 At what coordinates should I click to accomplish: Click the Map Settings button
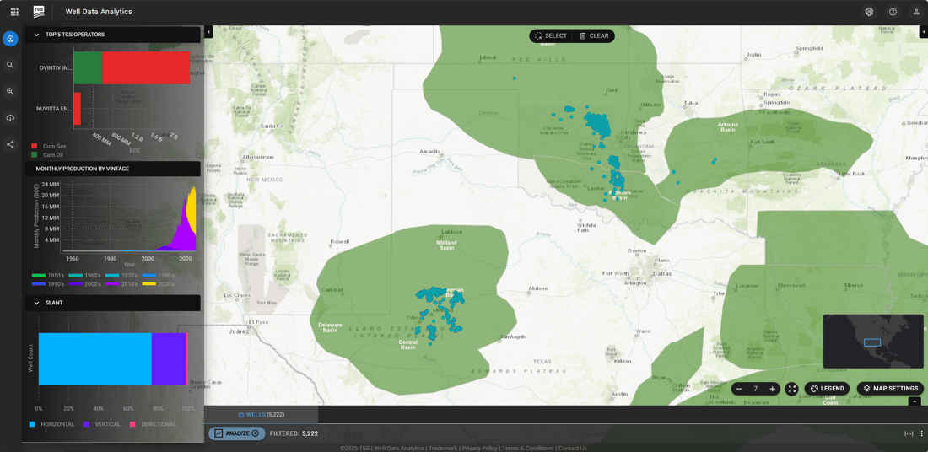[890, 389]
